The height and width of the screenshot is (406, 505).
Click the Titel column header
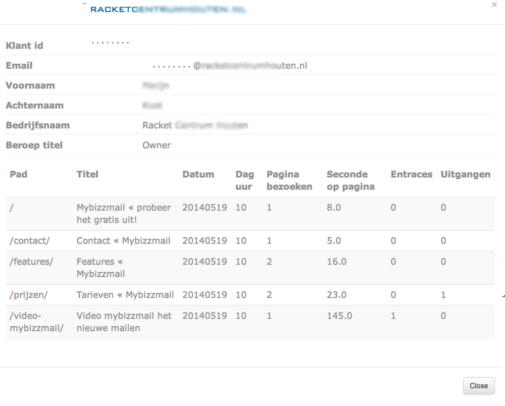tap(87, 174)
